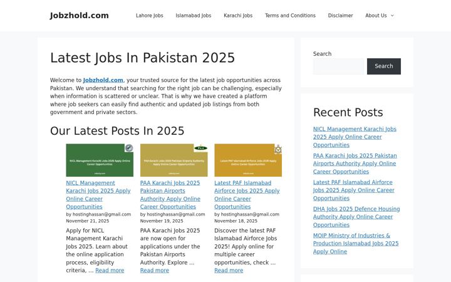Click the PAA logo icon on thumbnail
This screenshot has height=282, width=451.
point(201,148)
